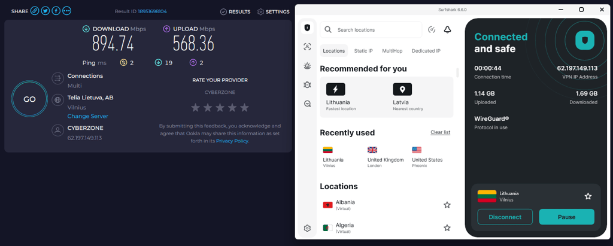Image resolution: width=613 pixels, height=246 pixels.
Task: Select recently used United Kingdom London
Action: click(x=386, y=157)
